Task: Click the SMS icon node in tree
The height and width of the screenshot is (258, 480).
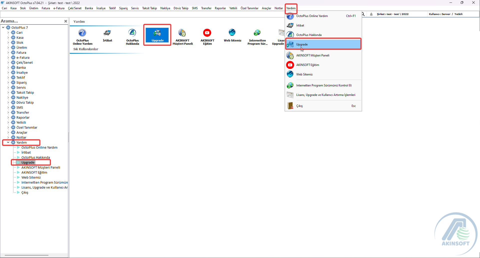Action: (13, 107)
